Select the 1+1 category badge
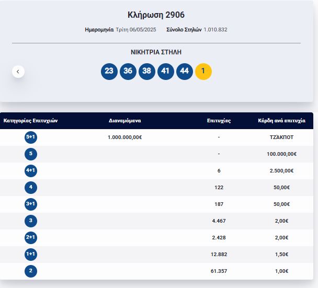Viewport: 318px width, 288px height. tap(31, 255)
